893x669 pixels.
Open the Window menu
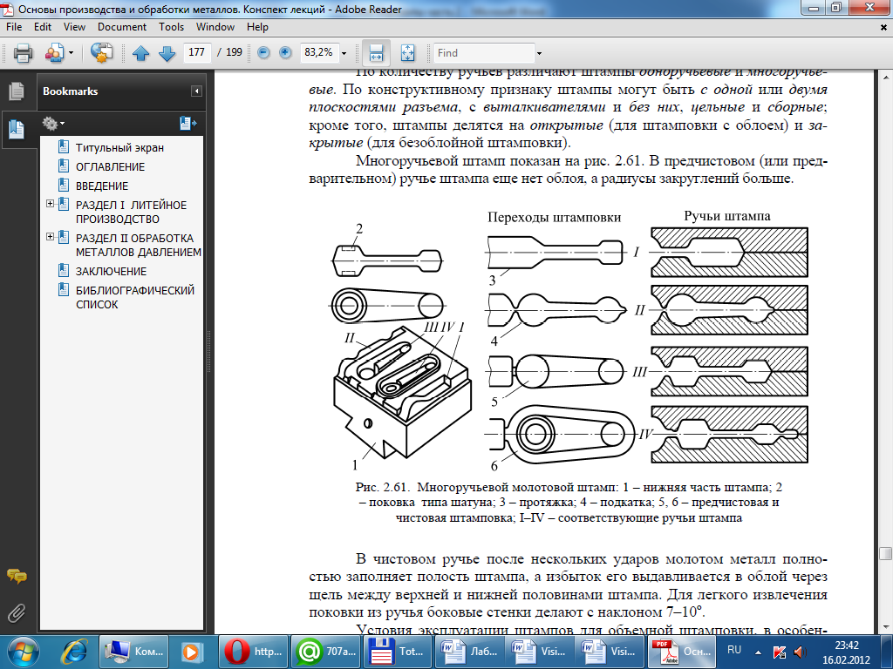[x=215, y=27]
